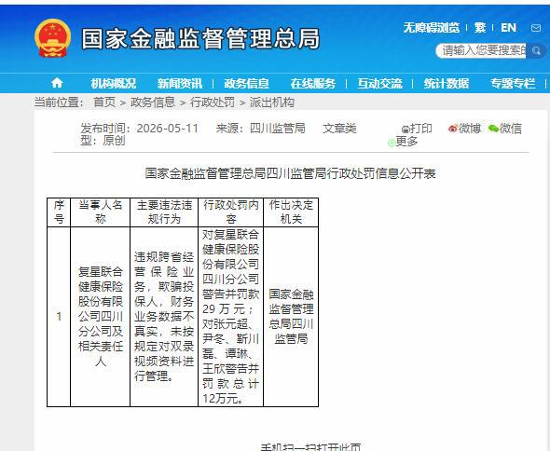Click the home icon in navigation bar
Image resolution: width=550 pixels, height=451 pixels.
point(57,83)
